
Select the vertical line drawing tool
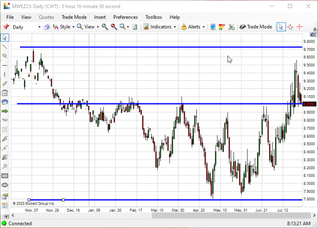tap(5, 74)
